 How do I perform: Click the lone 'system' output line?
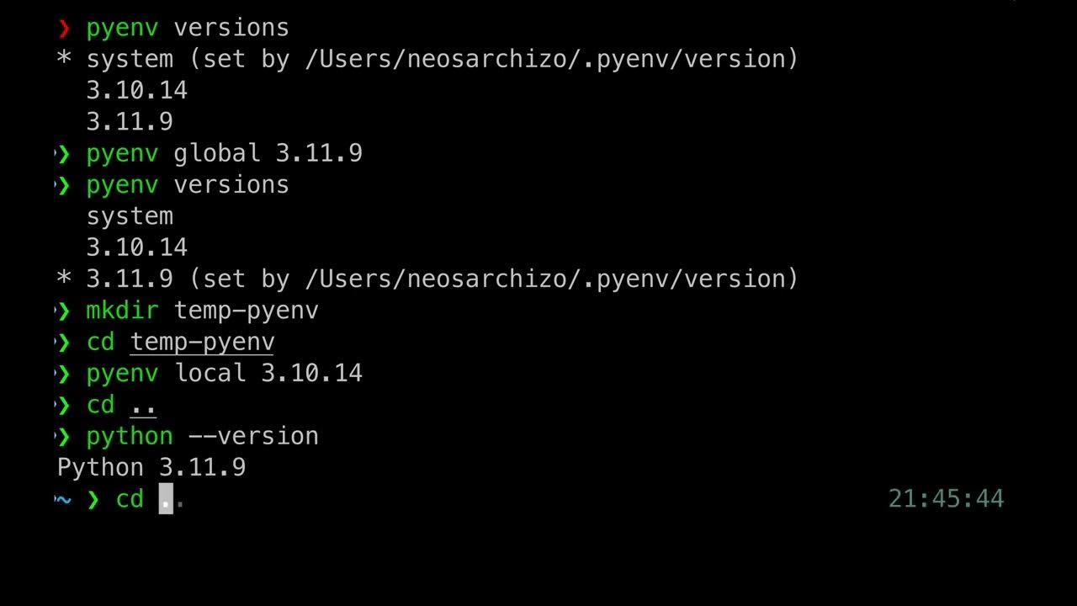point(130,216)
